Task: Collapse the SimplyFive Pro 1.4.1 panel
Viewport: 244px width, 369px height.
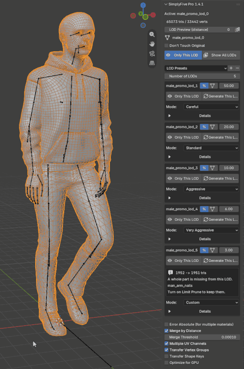Action: tap(166, 4)
